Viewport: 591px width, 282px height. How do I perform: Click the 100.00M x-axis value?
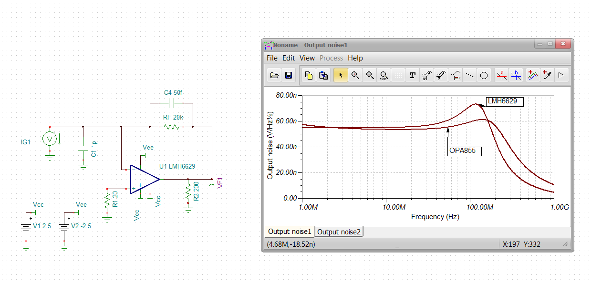tap(479, 208)
